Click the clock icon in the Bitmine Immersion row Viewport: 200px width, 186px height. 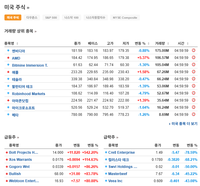click(193, 65)
